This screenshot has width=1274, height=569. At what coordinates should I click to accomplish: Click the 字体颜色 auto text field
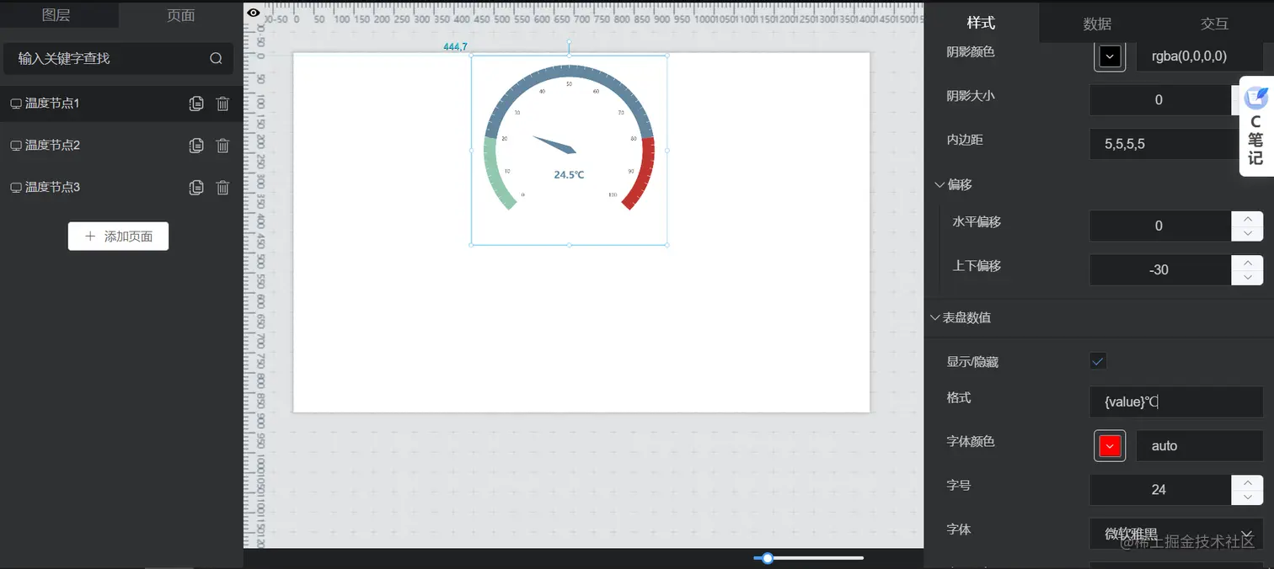click(x=1199, y=446)
